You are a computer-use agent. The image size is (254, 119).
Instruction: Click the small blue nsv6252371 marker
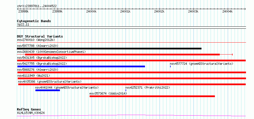(x=126, y=90)
